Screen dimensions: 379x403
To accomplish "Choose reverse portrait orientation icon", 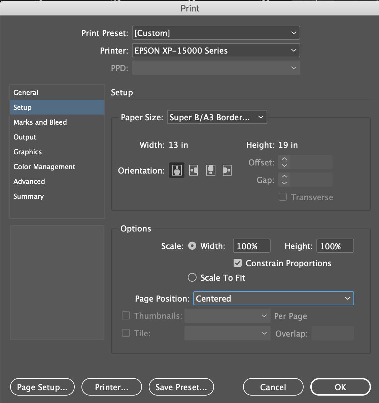I will pos(210,170).
